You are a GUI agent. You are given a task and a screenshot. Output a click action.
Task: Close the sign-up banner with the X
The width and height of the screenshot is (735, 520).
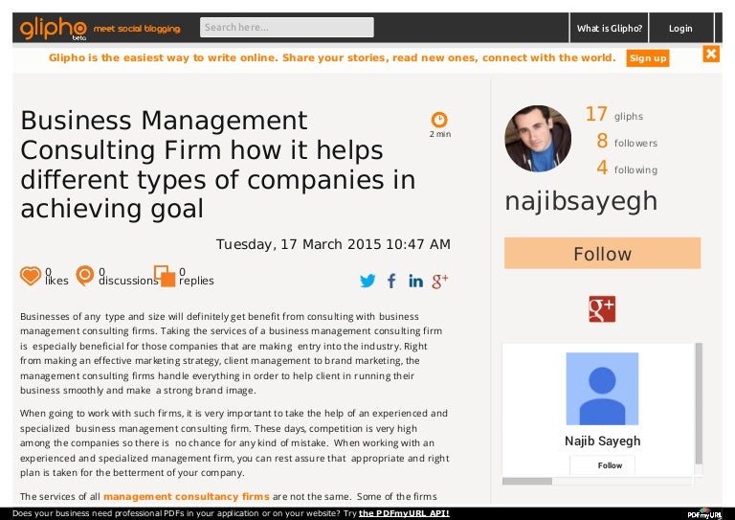point(711,54)
